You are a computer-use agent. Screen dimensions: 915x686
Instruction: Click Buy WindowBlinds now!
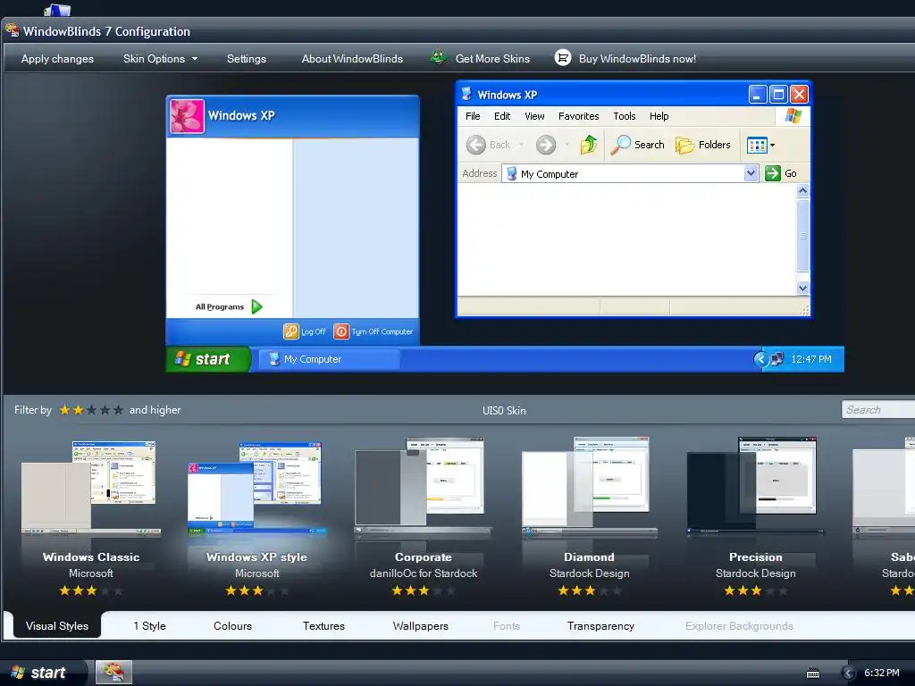click(637, 58)
